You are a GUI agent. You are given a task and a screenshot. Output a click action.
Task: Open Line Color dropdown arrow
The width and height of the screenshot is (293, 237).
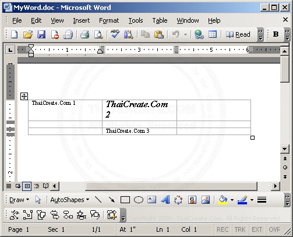click(x=252, y=200)
